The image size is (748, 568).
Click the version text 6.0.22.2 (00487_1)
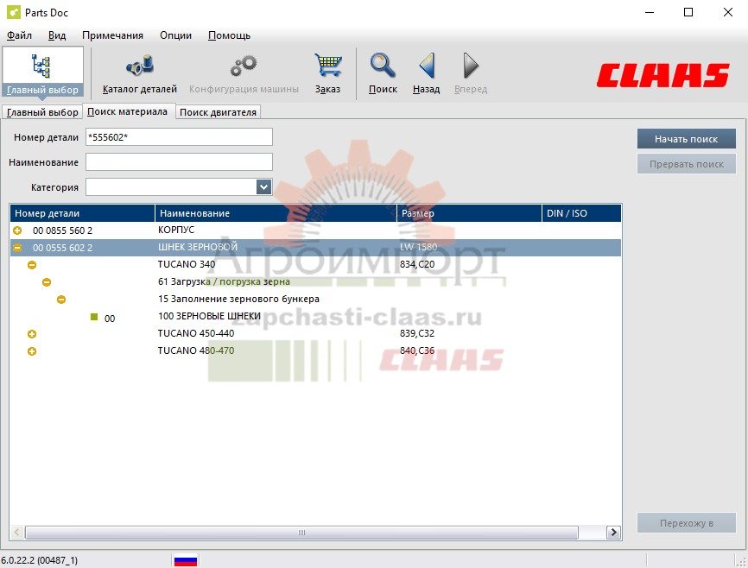39,560
